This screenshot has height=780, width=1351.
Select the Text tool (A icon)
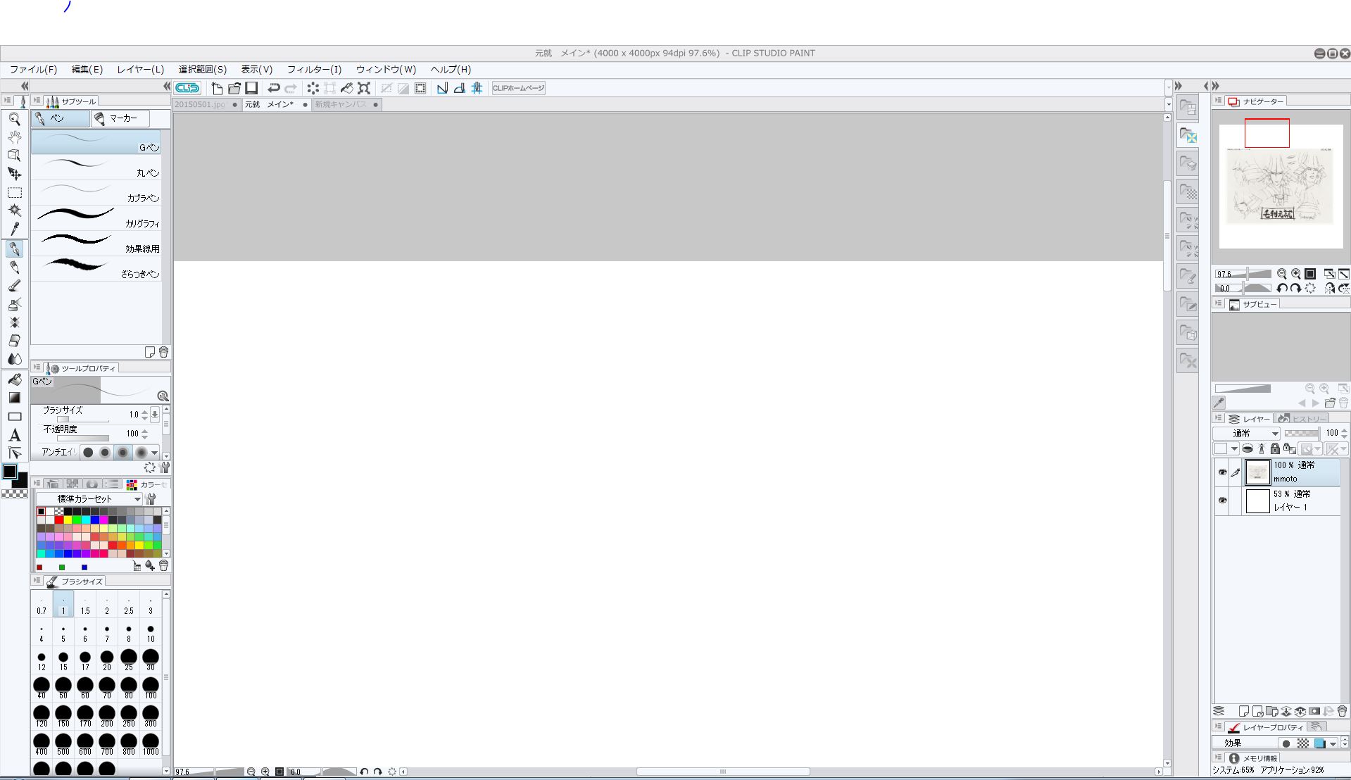click(14, 435)
